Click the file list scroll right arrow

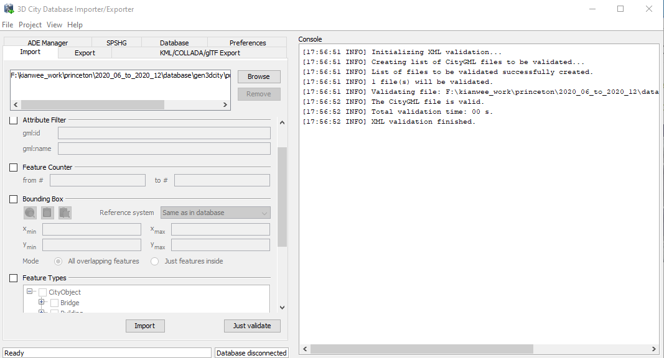point(225,104)
